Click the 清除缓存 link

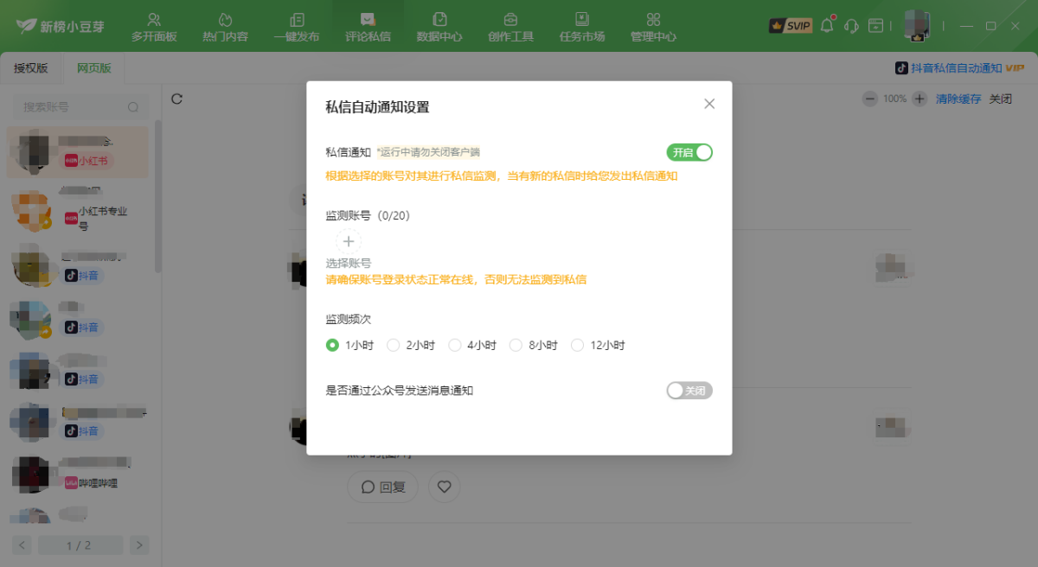pos(958,99)
